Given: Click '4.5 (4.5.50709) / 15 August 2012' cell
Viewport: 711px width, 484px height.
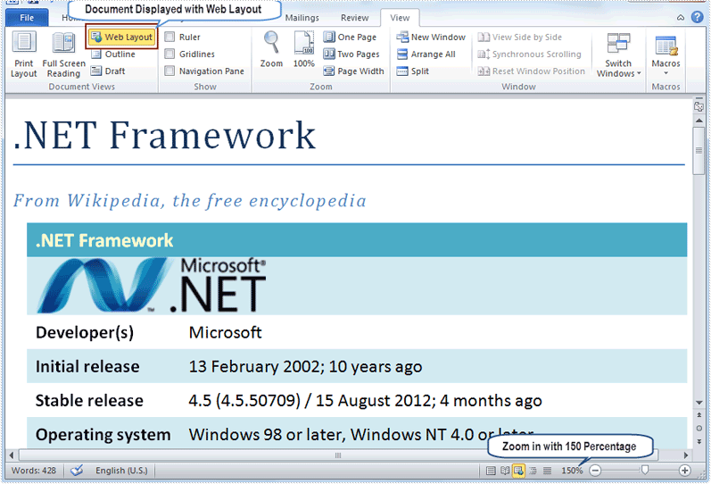Looking at the screenshot, I should click(365, 400).
